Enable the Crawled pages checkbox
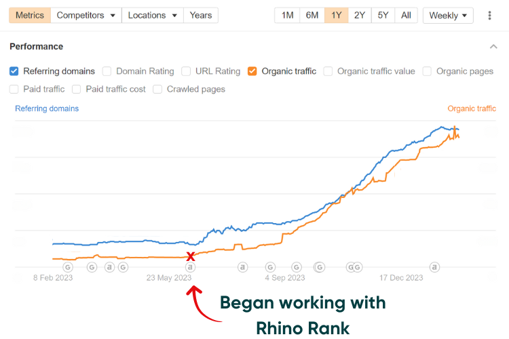The width and height of the screenshot is (509, 339). pyautogui.click(x=157, y=89)
